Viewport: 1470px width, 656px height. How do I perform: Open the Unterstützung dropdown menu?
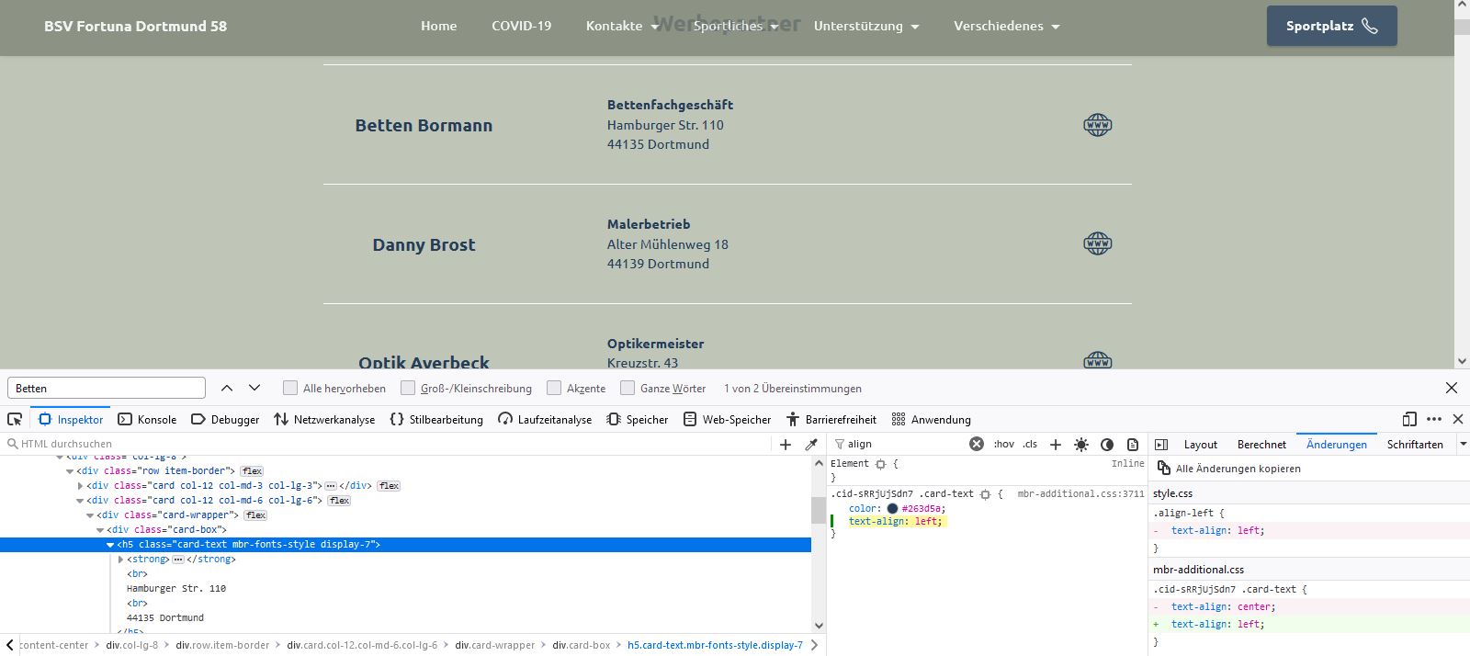[x=865, y=26]
